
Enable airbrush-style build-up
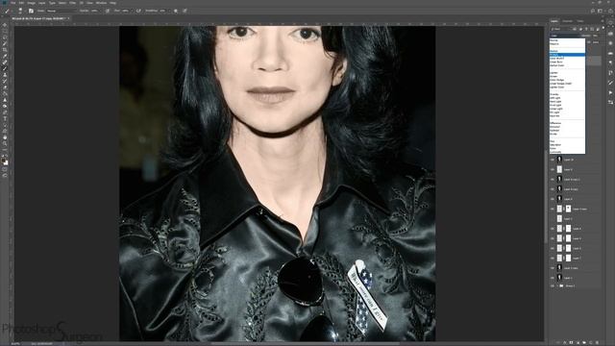click(x=138, y=11)
